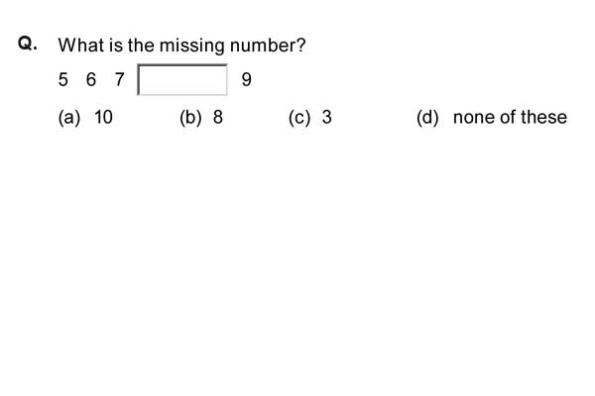
Task: Choose answer value 8
Action: click(x=218, y=117)
